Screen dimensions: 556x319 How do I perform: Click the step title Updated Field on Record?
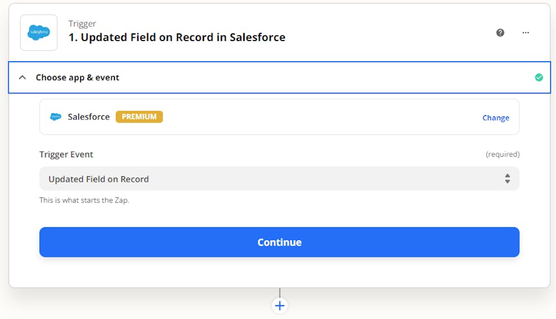(177, 37)
